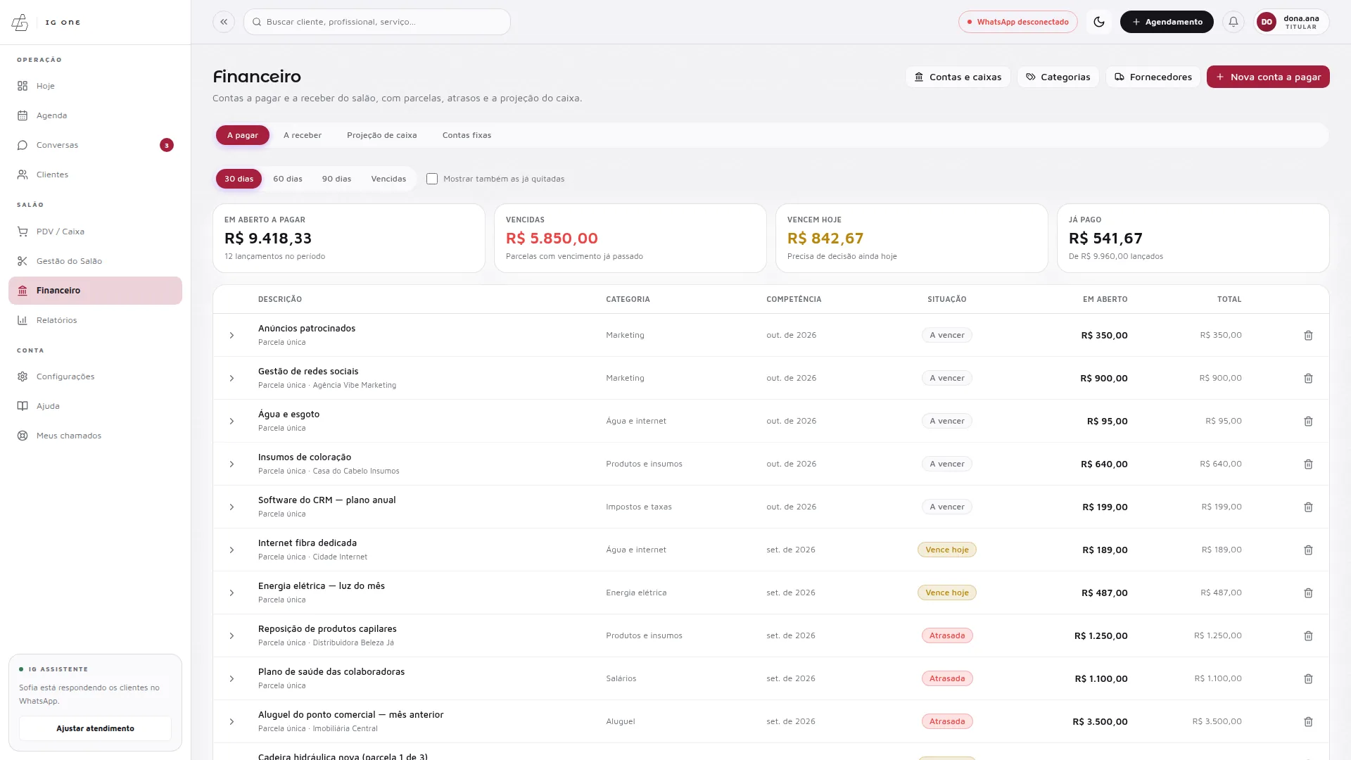
Task: Expand the Energia elétrica row
Action: pos(231,593)
